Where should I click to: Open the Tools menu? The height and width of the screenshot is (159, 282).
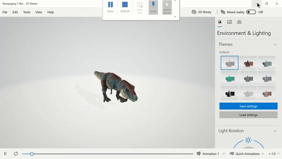26,12
